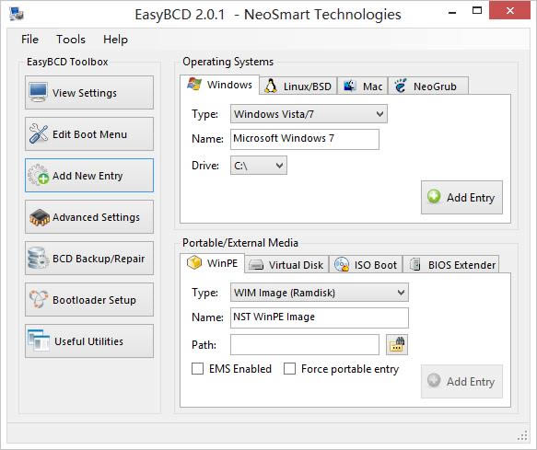Viewport: 537px width, 450px height.
Task: Open Bootloader Setup section
Action: click(x=89, y=300)
